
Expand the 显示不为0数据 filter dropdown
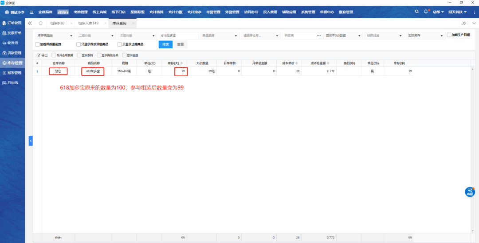(343, 35)
